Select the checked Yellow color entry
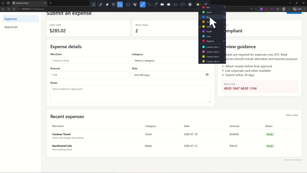Image resolution: width=307 pixels, height=173 pixels. coord(212,27)
